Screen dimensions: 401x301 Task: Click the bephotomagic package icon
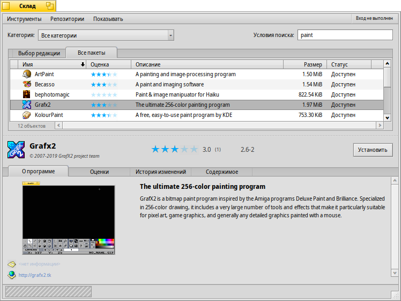(x=26, y=94)
